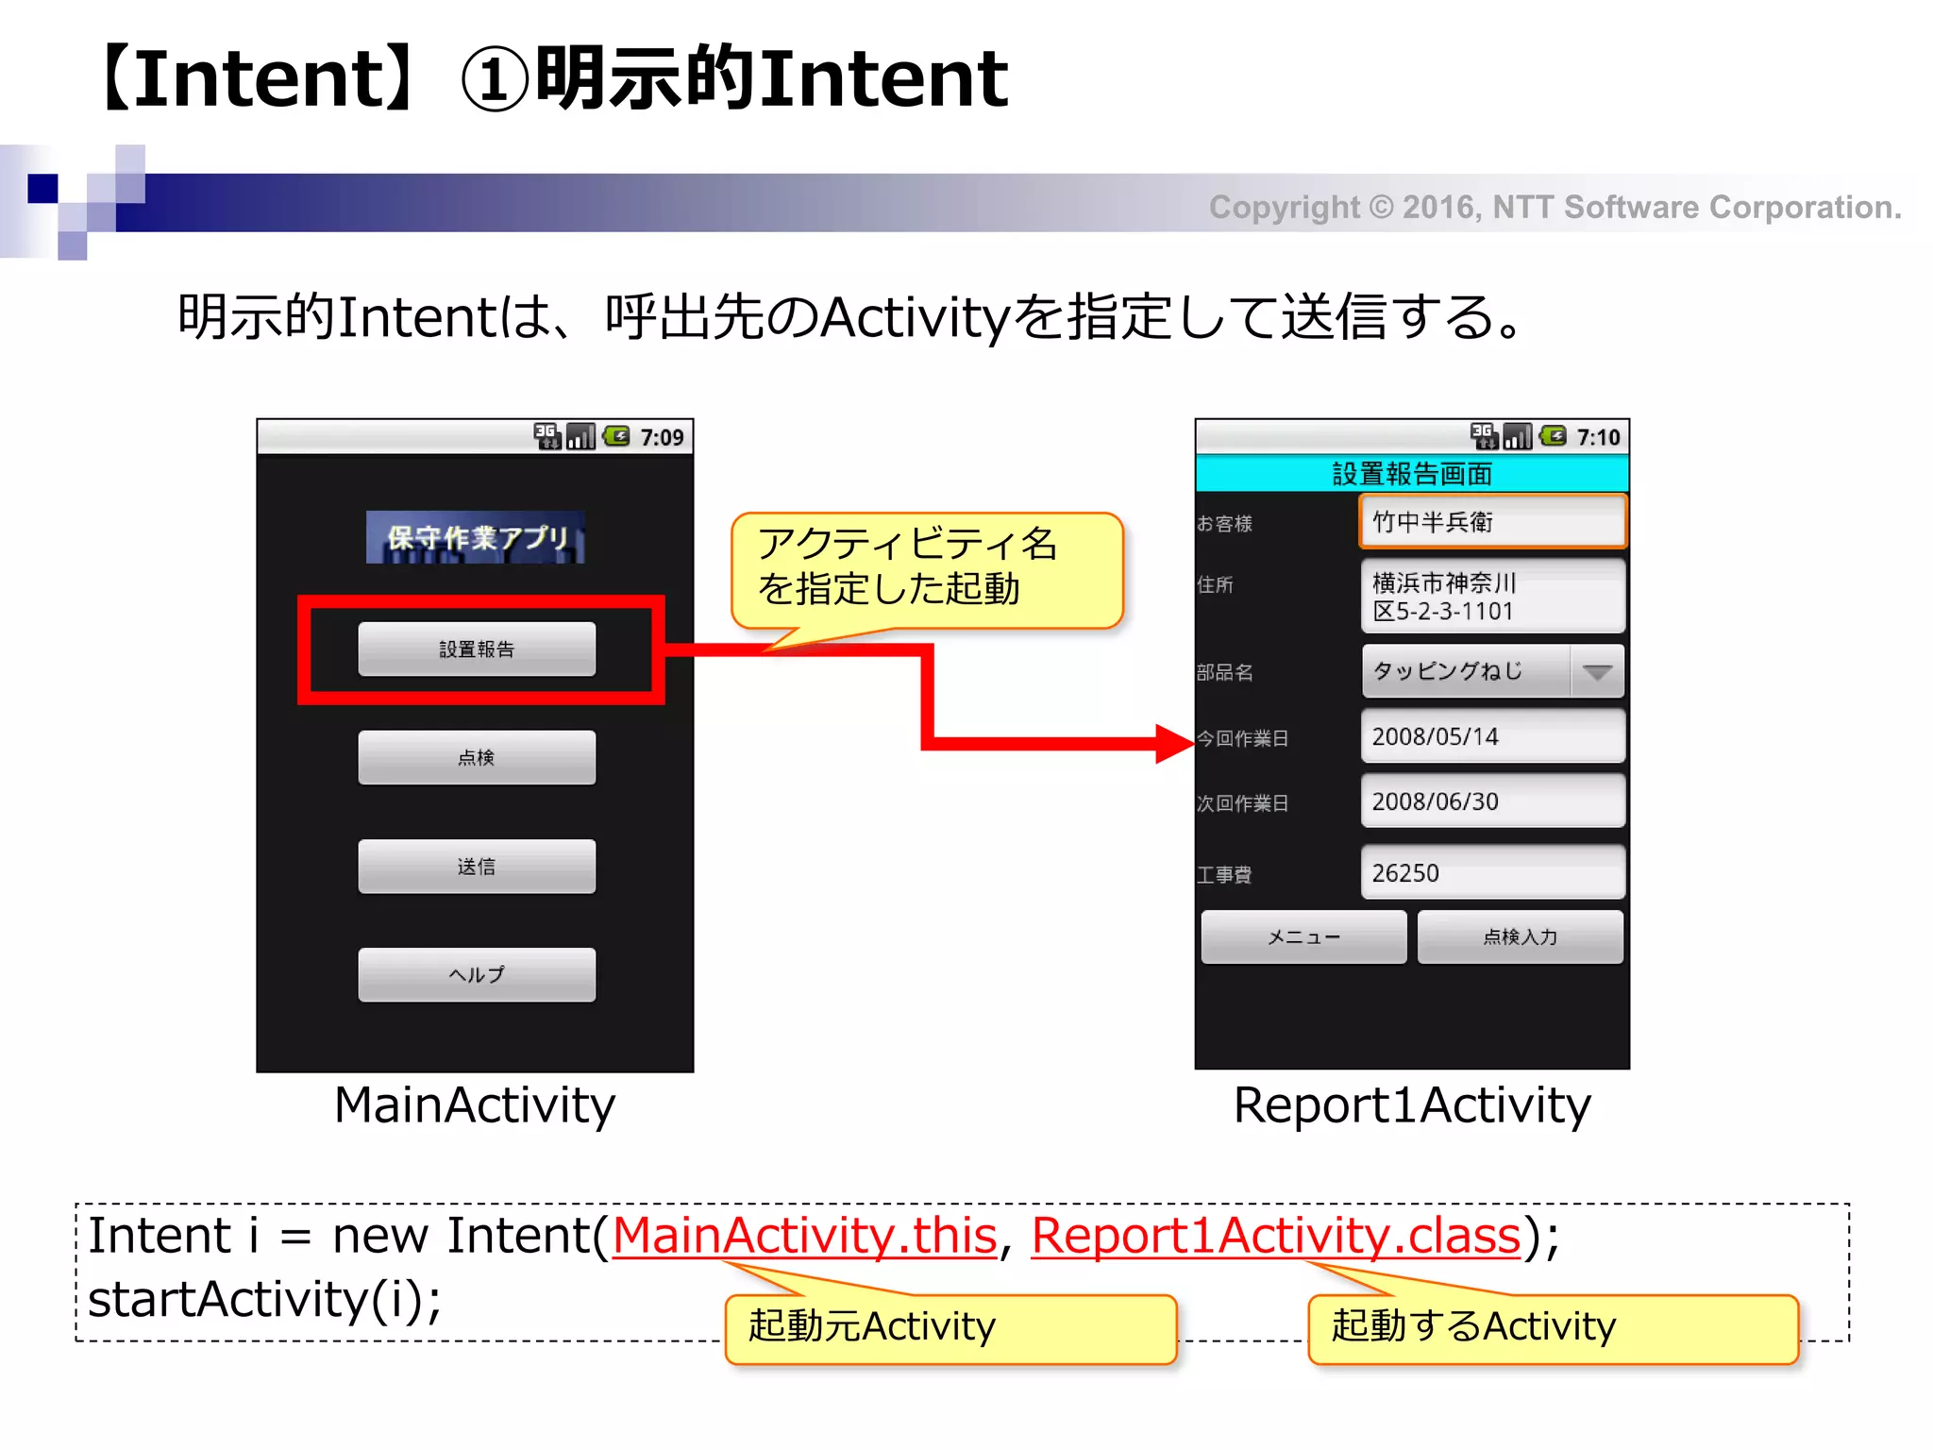Focus the 工事費 field showing 26250
Viewport: 1933px width, 1450px height.
click(x=1493, y=872)
